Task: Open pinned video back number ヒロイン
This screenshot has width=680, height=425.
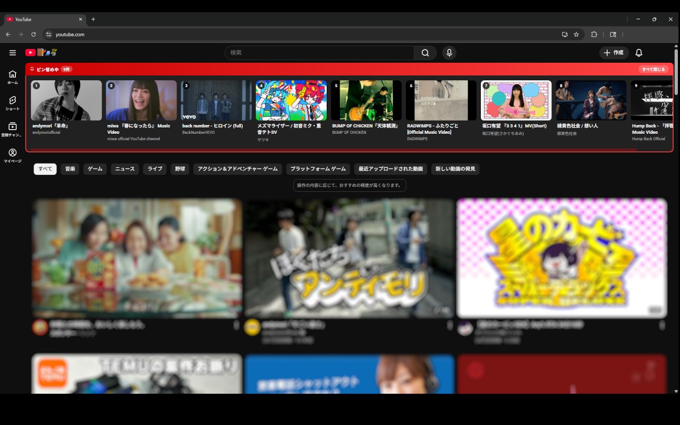Action: pos(216,100)
